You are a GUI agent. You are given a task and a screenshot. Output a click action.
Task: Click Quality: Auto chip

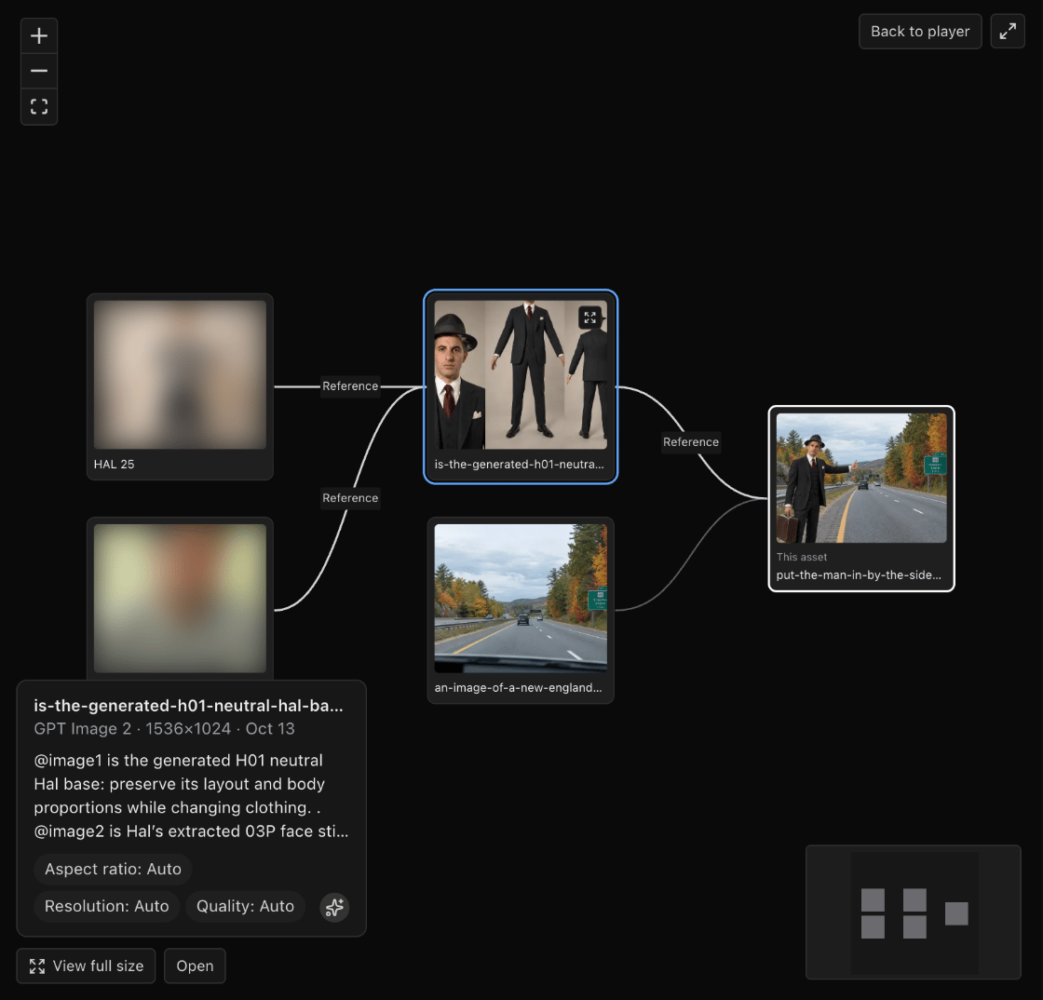(246, 906)
